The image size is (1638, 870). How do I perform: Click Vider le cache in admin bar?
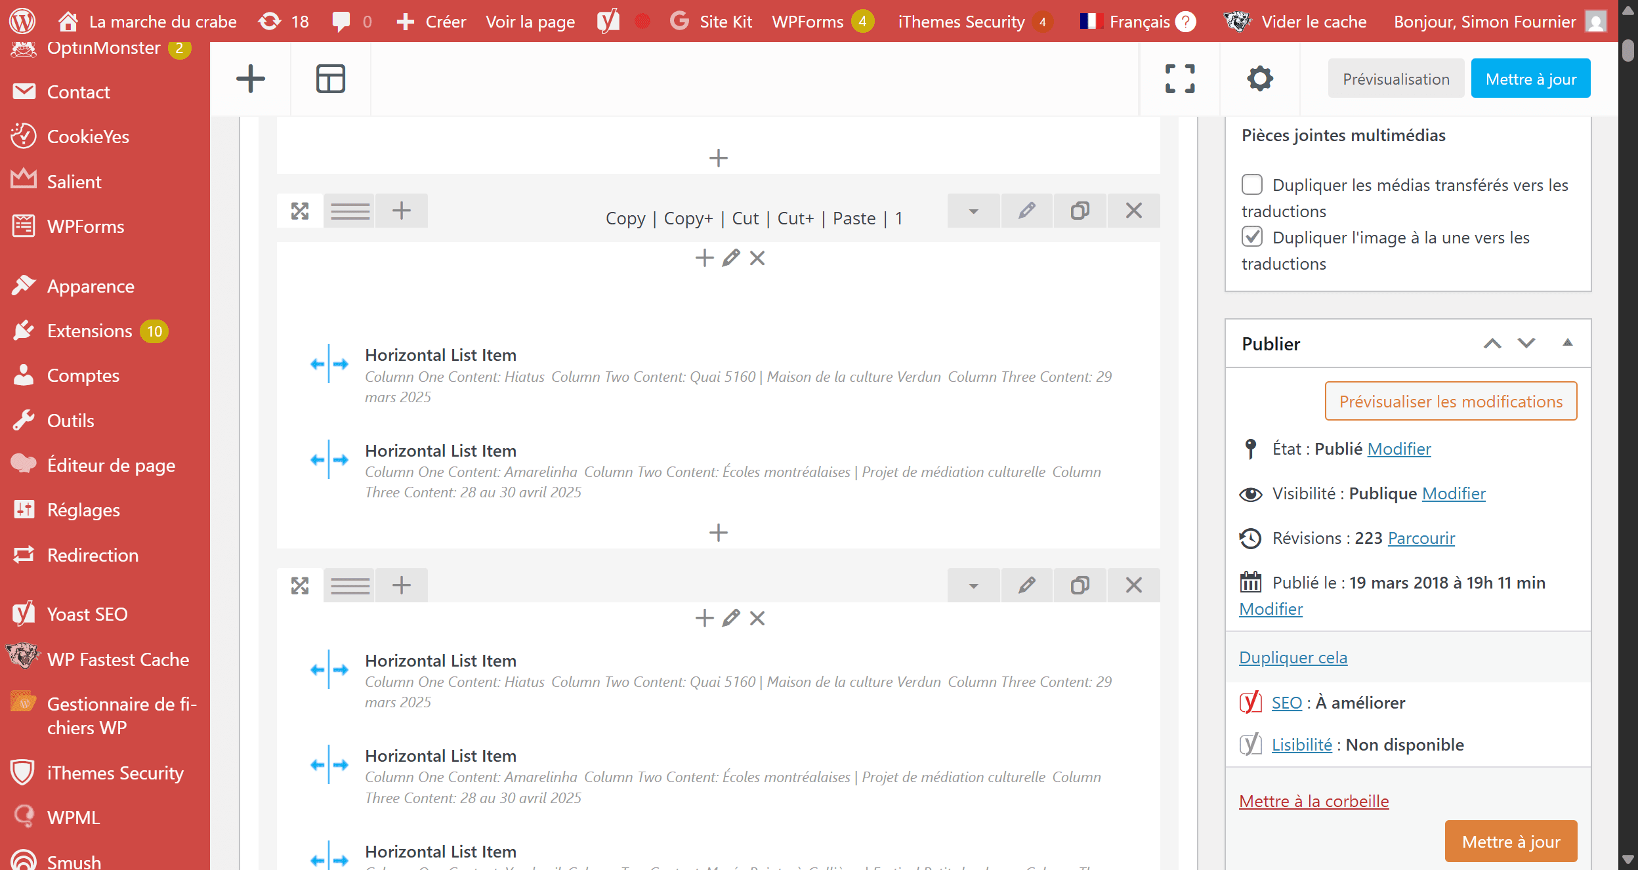pos(1295,22)
